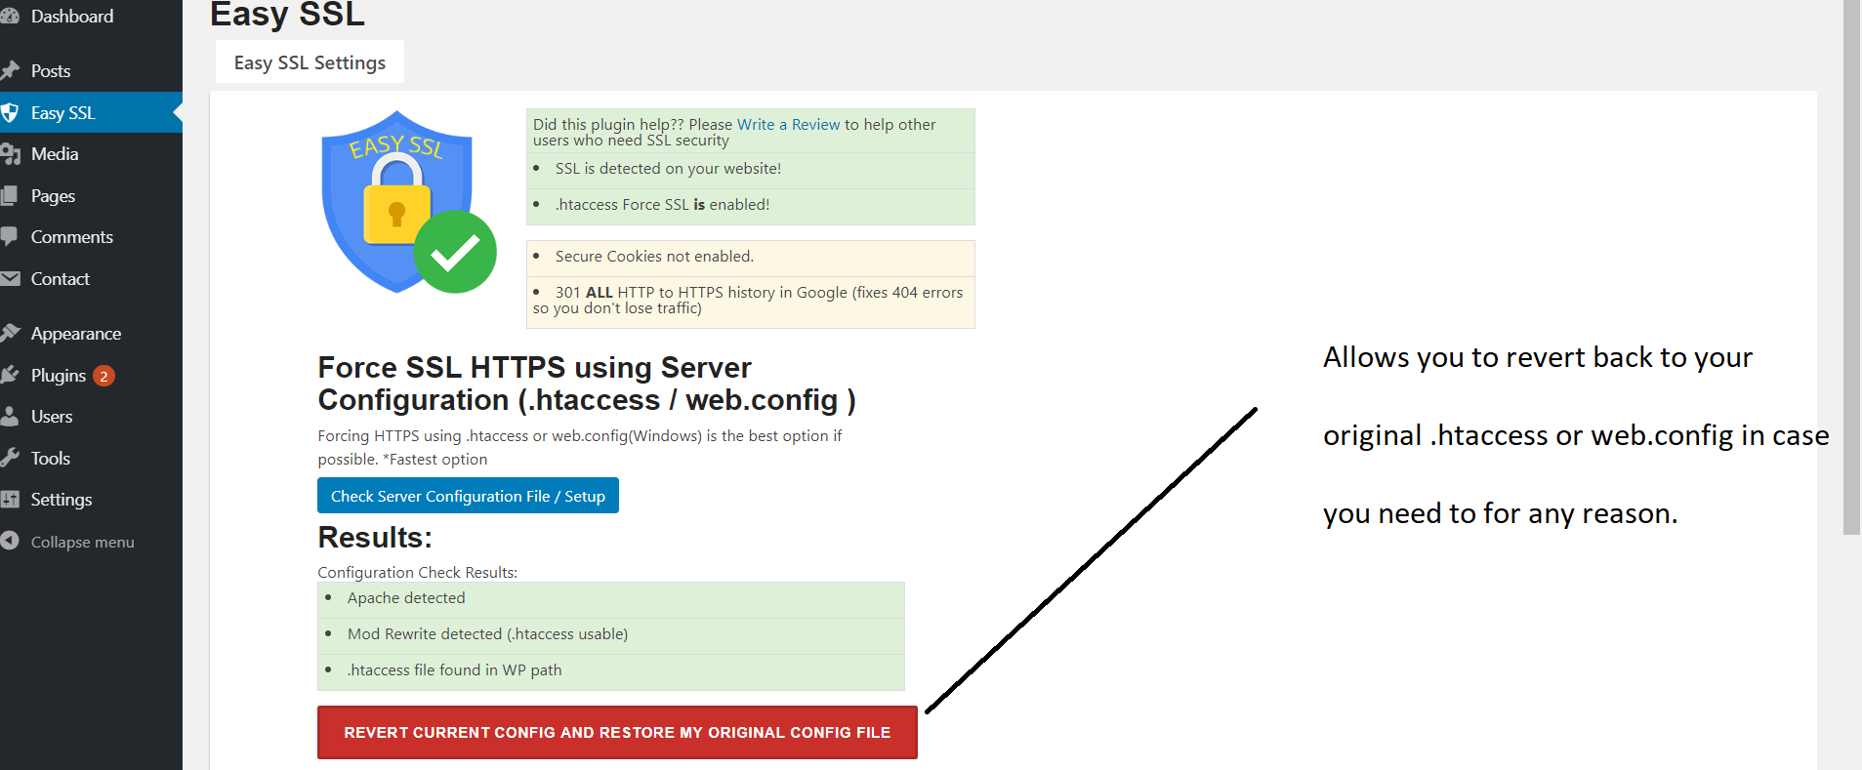Click the Collapse menu arrow icon
1862x770 pixels.
(10, 542)
